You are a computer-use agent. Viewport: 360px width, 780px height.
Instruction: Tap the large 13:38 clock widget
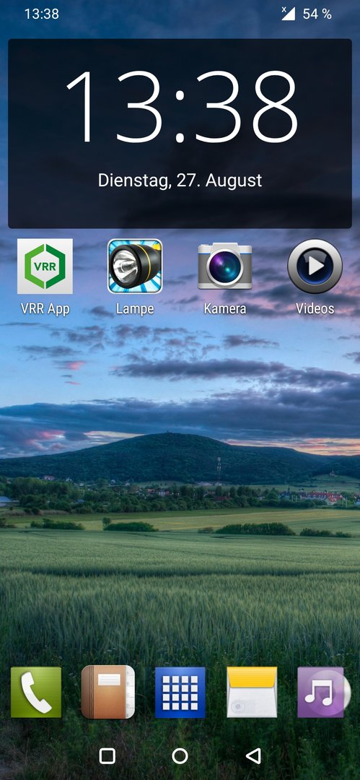point(182,107)
